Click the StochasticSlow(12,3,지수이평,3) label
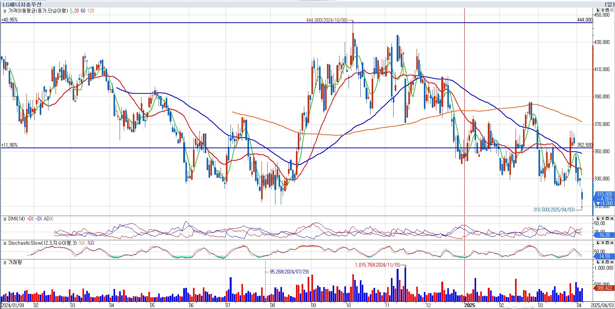 pos(43,243)
